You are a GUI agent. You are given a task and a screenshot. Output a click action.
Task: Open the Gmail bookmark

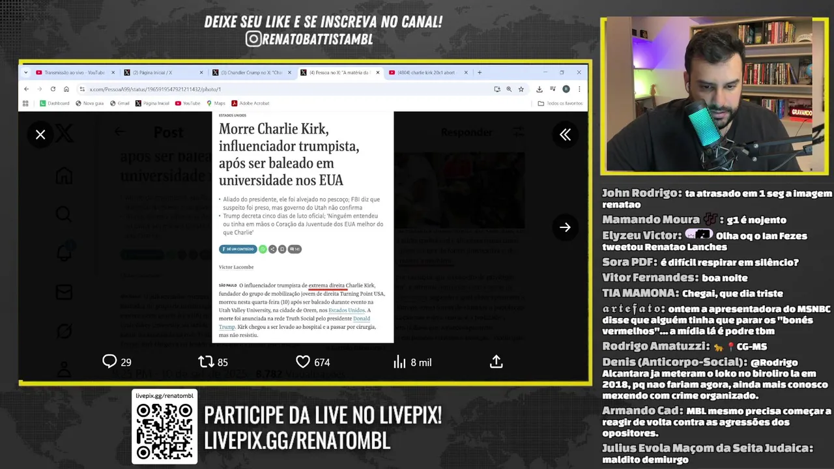[120, 103]
